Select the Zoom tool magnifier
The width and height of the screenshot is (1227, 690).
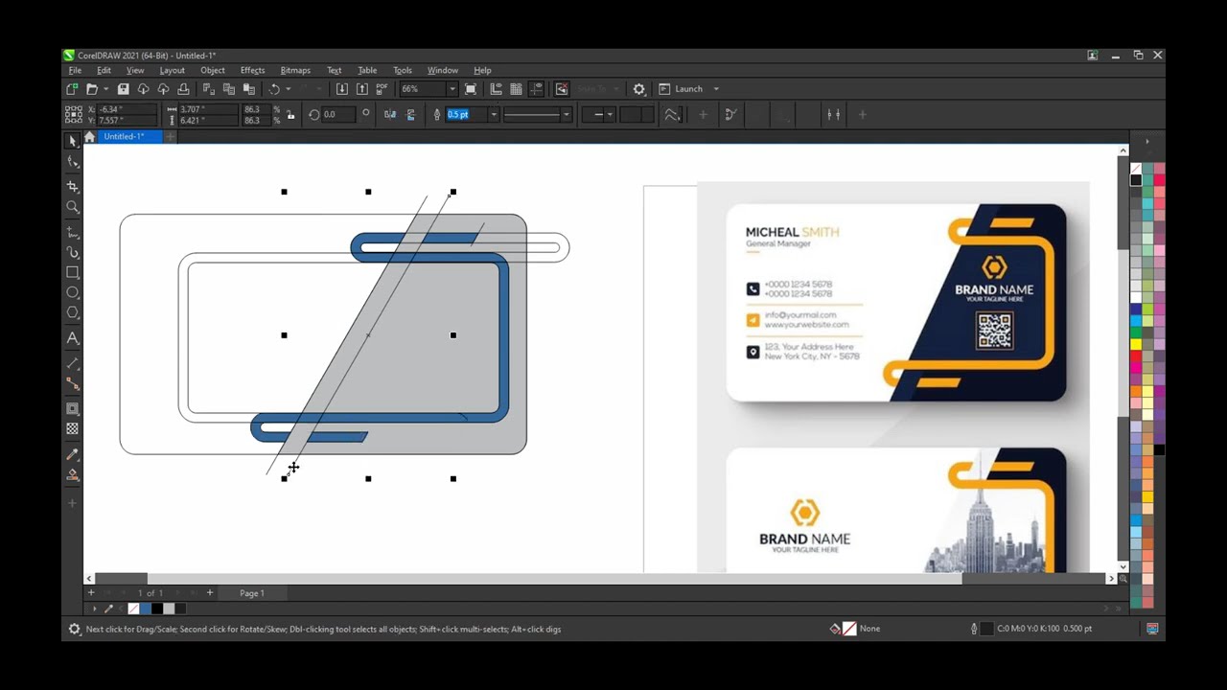coord(73,207)
